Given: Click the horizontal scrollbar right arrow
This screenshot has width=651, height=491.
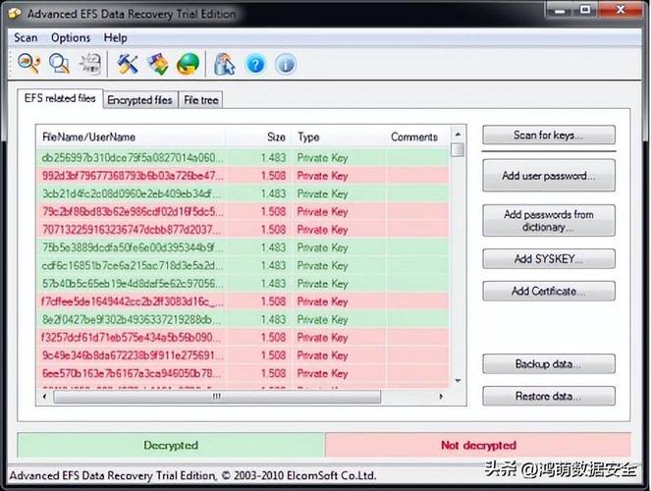Looking at the screenshot, I should coord(441,397).
